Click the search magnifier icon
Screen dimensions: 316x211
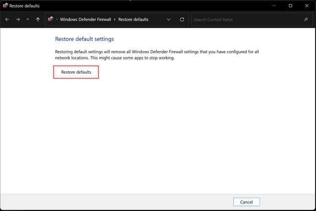pyautogui.click(x=306, y=19)
